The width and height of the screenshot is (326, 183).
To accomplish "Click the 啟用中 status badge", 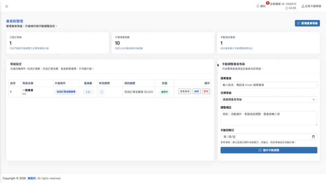I will [164, 92].
